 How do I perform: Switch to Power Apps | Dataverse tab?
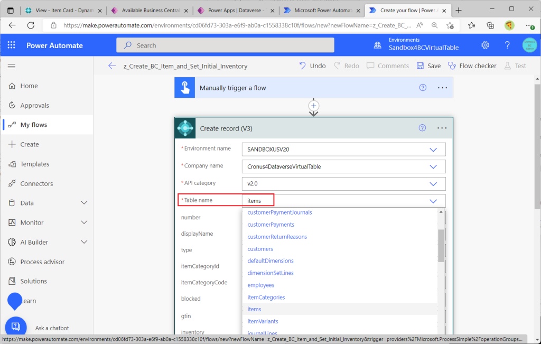click(x=236, y=11)
